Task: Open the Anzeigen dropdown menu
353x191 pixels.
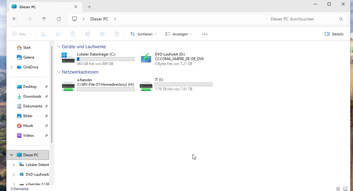Action: (178, 34)
